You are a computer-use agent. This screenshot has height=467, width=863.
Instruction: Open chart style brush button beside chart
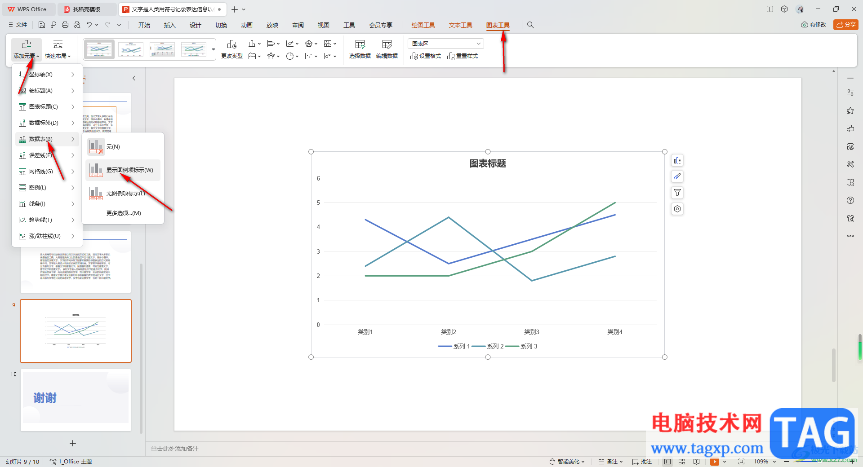coord(677,176)
